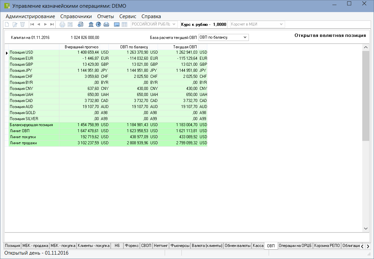Switch to the МБК - покупка tab
The height and width of the screenshot is (259, 374).
tap(63, 246)
